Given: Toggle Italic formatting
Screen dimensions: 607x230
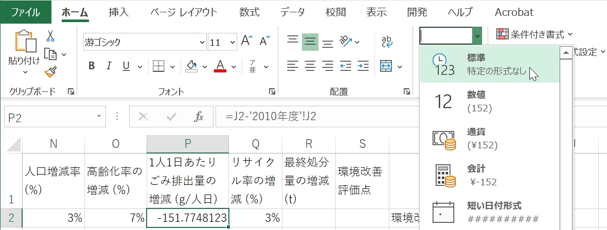Looking at the screenshot, I should (109, 66).
